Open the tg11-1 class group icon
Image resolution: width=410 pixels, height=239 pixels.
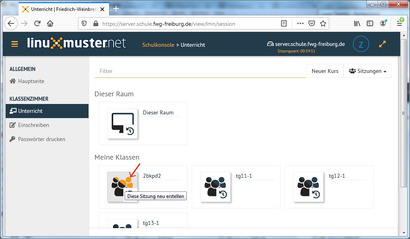[x=215, y=187]
